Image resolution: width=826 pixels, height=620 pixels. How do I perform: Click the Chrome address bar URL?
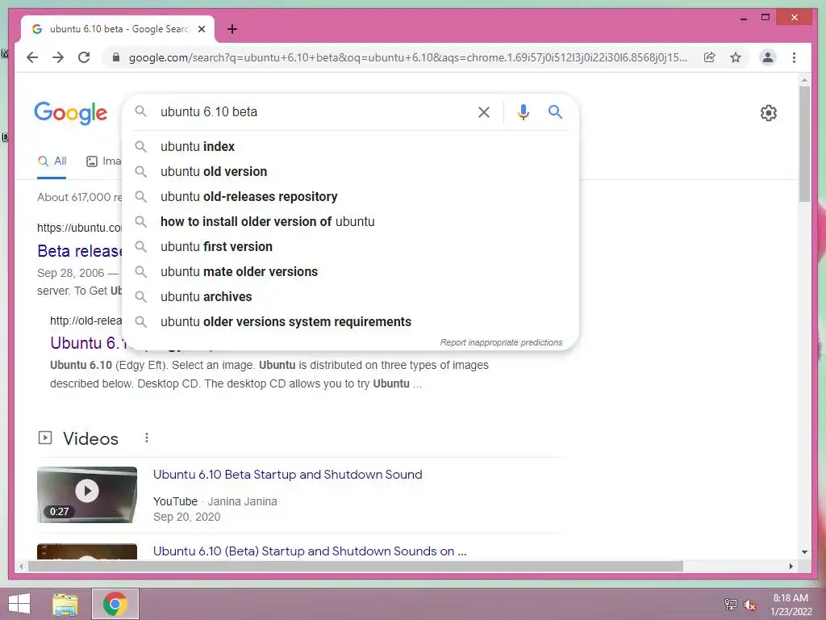coord(407,57)
